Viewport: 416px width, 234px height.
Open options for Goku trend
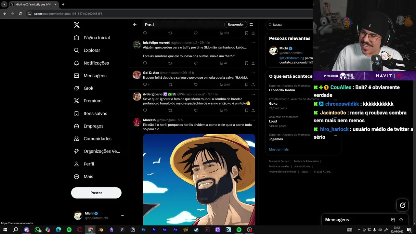pyautogui.click(x=335, y=100)
